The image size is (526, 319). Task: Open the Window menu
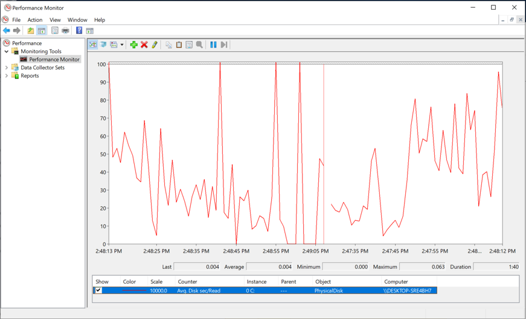(x=77, y=20)
